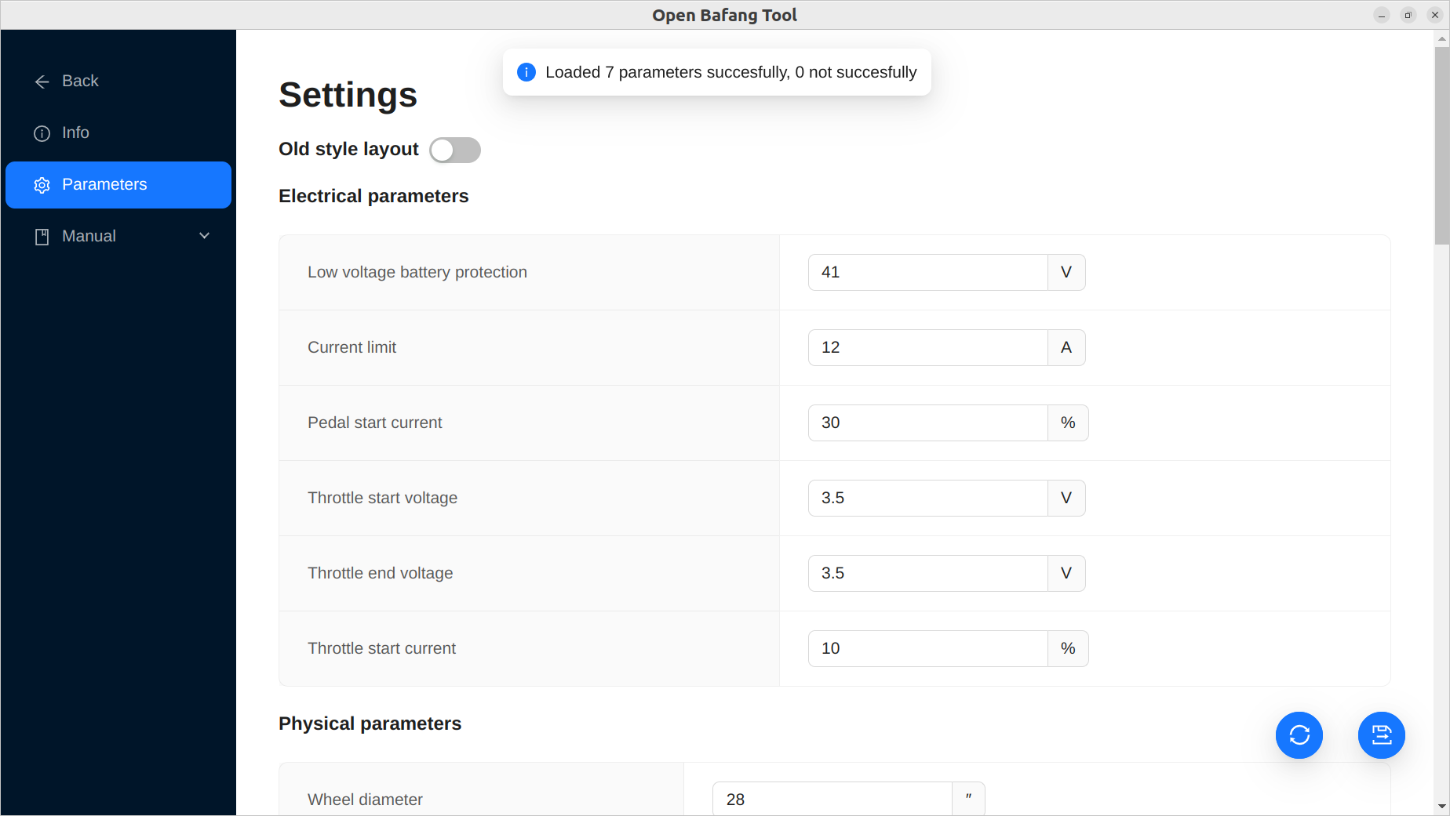The width and height of the screenshot is (1450, 816).
Task: Click the Physical parameters heading
Action: coord(370,724)
